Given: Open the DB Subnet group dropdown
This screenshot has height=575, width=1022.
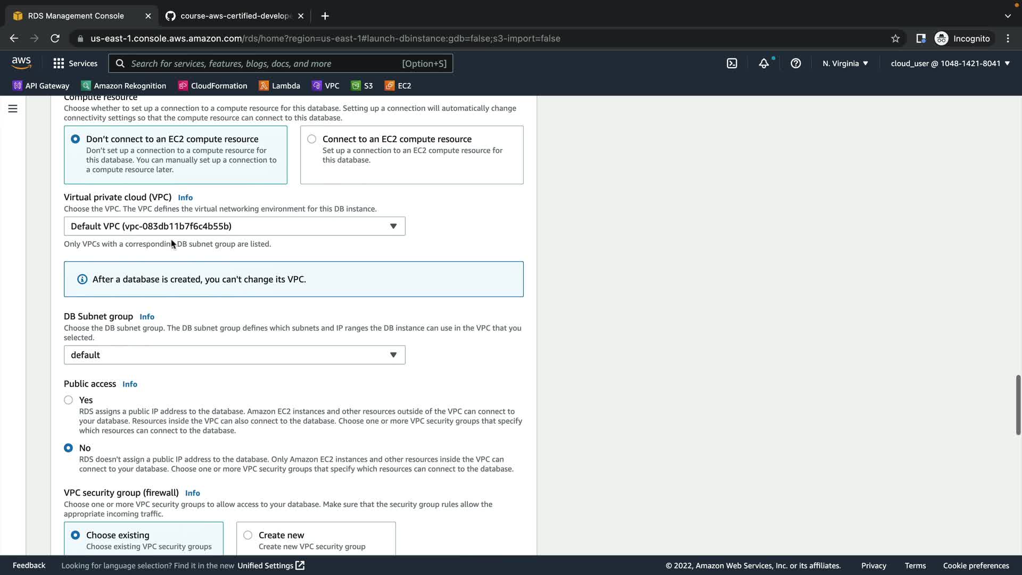Looking at the screenshot, I should click(234, 355).
